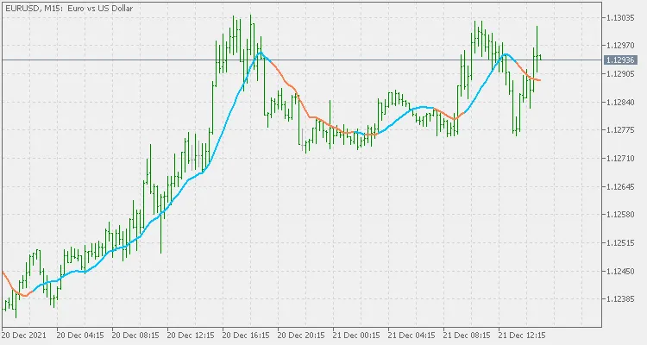Click the 1.12710 price level label
The height and width of the screenshot is (345, 647).
[621, 159]
